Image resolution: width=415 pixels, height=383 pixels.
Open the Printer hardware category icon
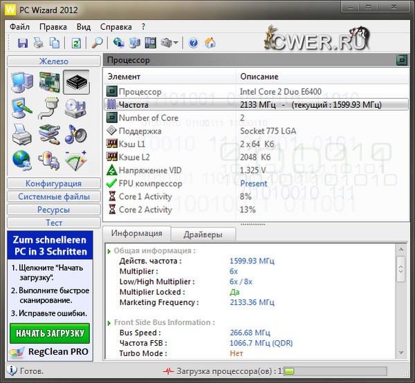point(21,133)
